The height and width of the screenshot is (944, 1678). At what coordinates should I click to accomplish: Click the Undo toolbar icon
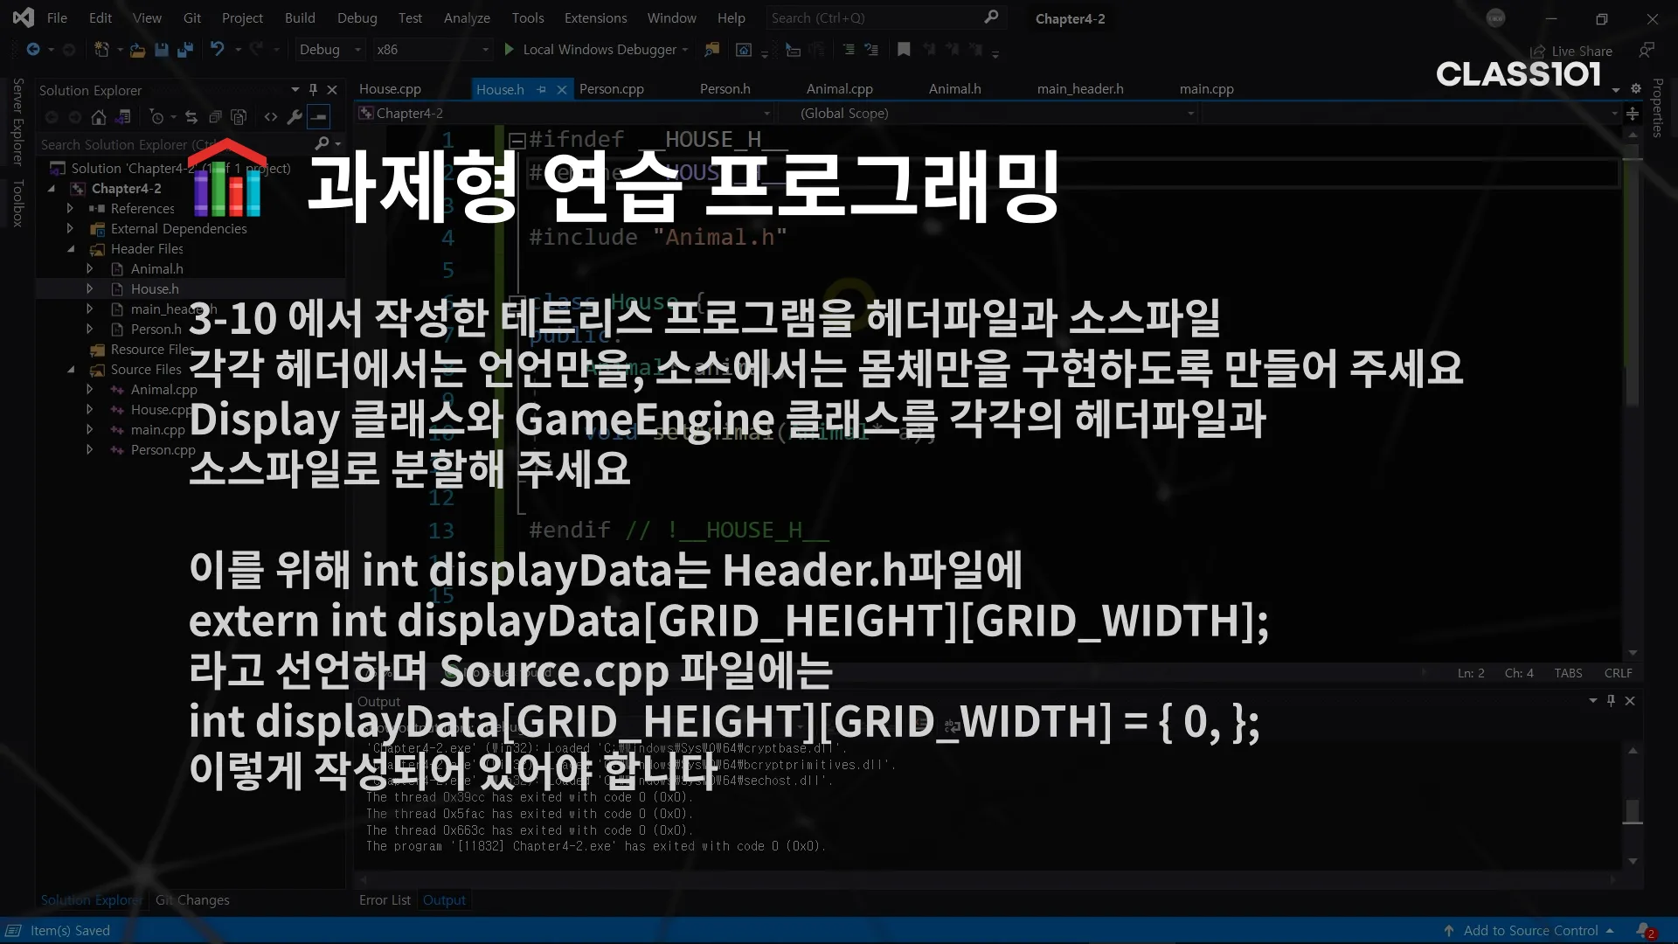tap(218, 50)
